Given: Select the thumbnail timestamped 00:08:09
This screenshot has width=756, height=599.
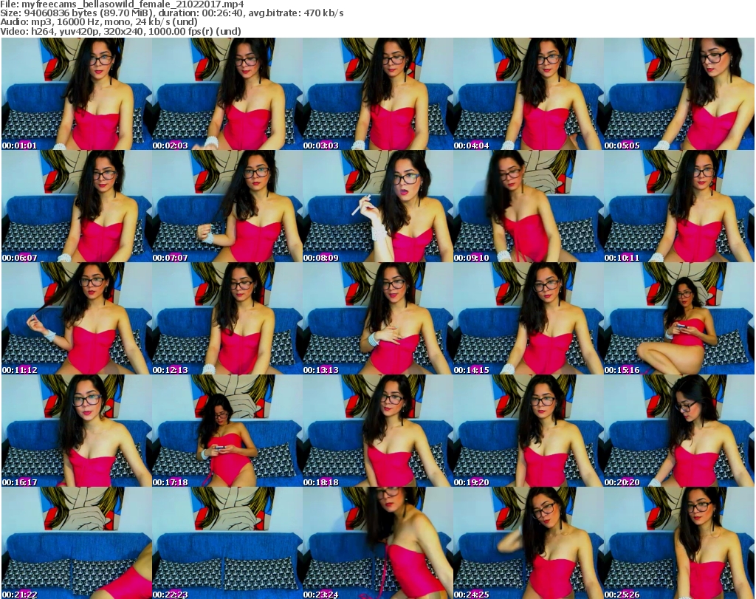Looking at the screenshot, I should pos(378,206).
